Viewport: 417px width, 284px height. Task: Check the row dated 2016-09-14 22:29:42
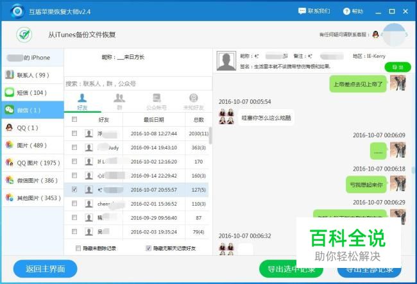click(x=74, y=176)
